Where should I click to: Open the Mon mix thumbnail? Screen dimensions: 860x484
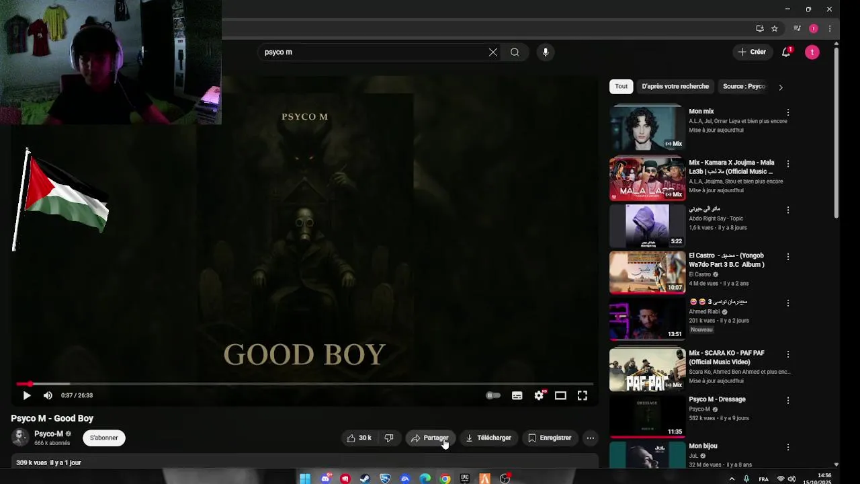point(647,128)
